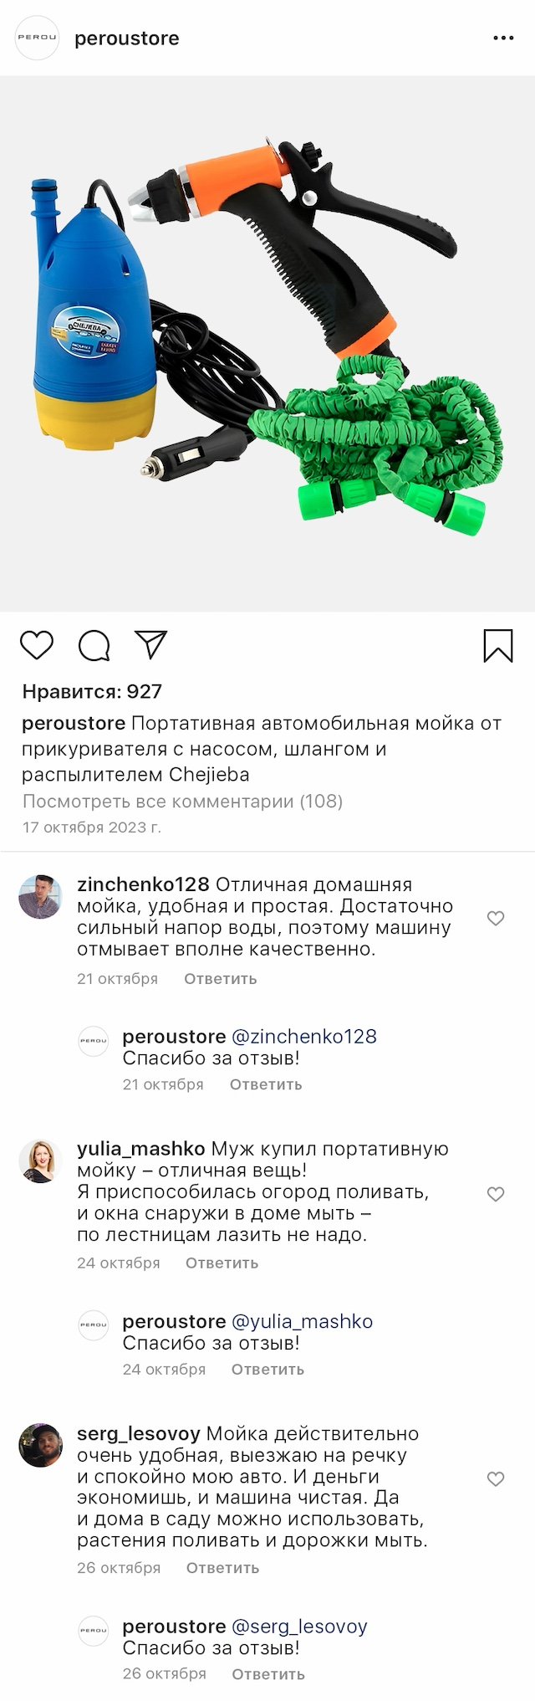
Task: Open comments with speech bubble icon
Action: pyautogui.click(x=94, y=646)
